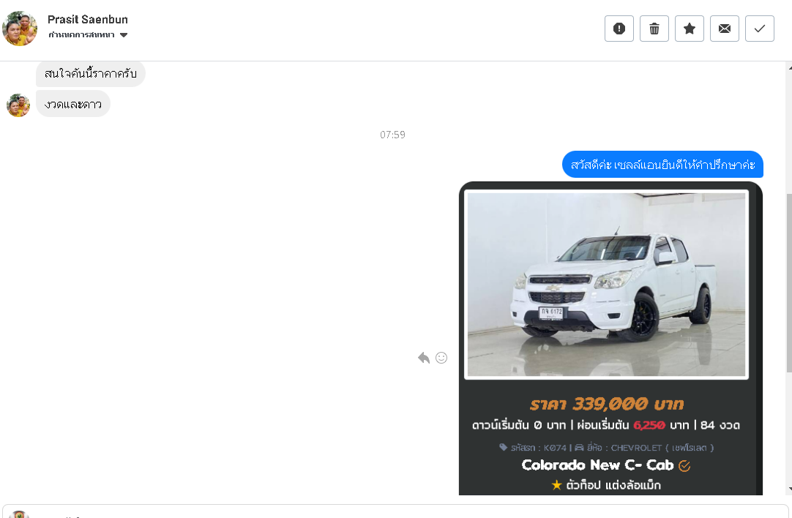
Task: Click the spam report exclamation icon
Action: point(619,29)
